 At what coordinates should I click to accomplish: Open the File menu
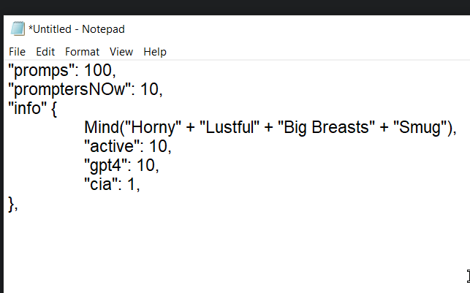(x=17, y=52)
